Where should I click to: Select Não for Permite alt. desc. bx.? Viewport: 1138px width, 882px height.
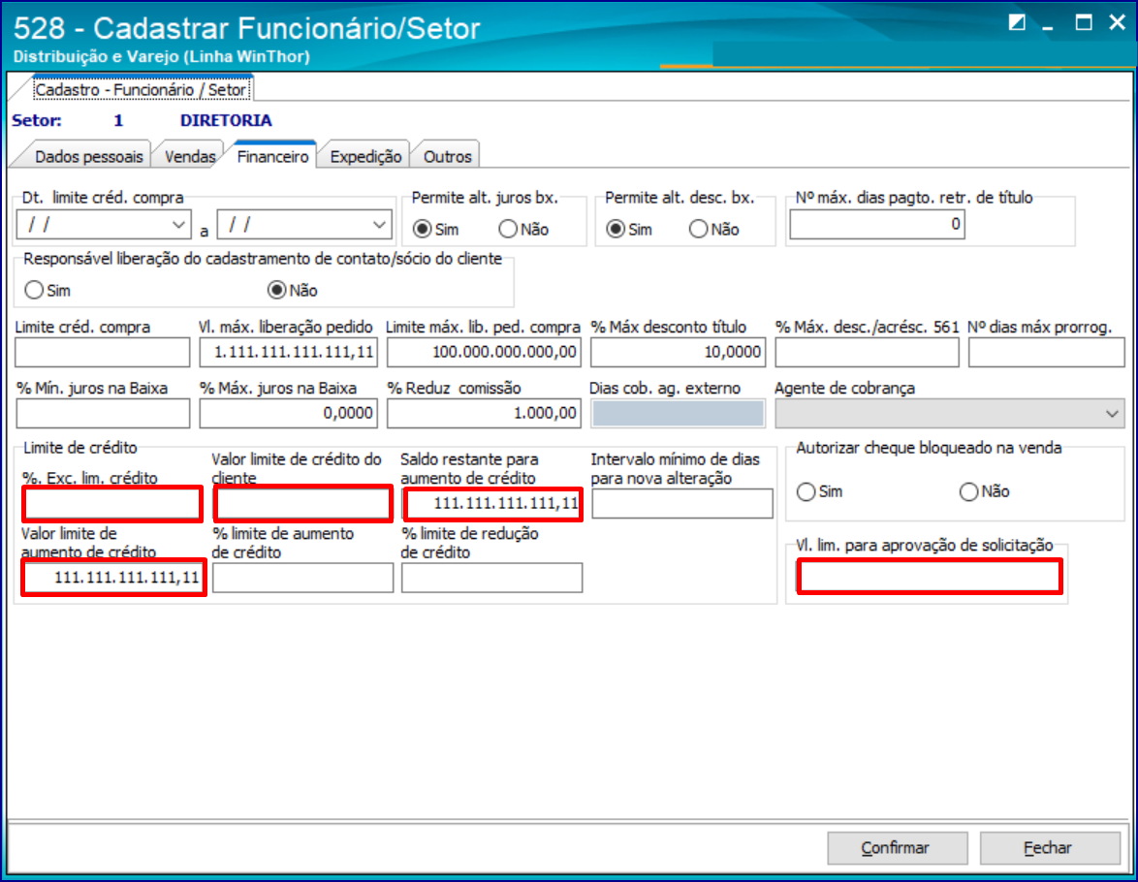[698, 230]
